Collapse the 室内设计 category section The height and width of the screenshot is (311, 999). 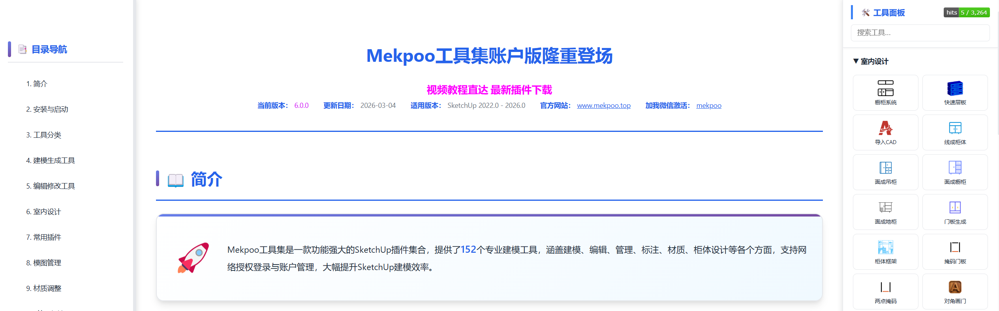pos(870,61)
